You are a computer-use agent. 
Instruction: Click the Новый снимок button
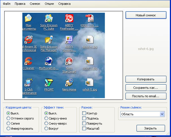point(146,15)
